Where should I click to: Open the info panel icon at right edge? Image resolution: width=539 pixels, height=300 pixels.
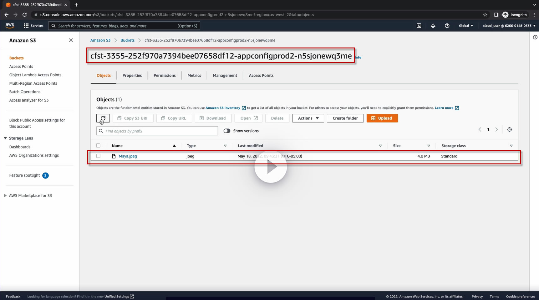click(x=535, y=37)
